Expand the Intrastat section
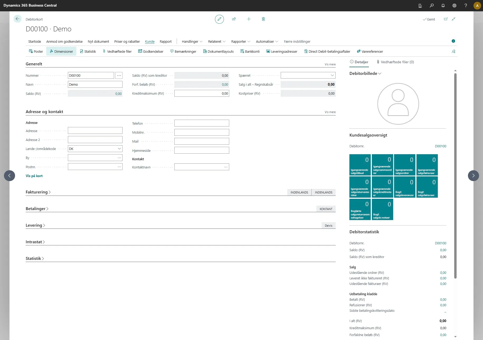The height and width of the screenshot is (340, 483). (x=35, y=242)
